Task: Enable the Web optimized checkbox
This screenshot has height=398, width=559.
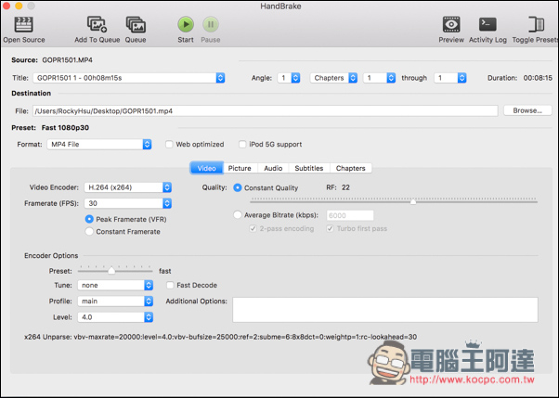Action: [x=170, y=144]
